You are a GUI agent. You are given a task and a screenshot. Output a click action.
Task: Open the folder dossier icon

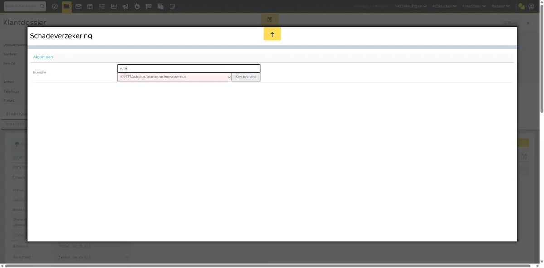coord(67,6)
